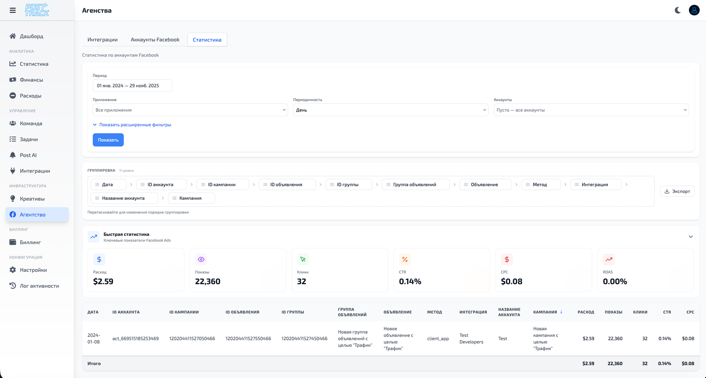Open Настройки gear item
The image size is (706, 378).
click(33, 270)
